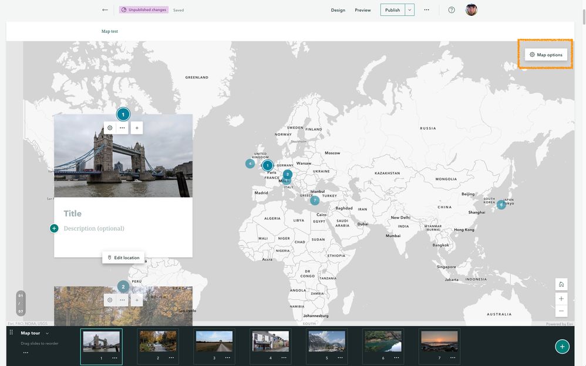Click the Unpublished changes badge

(144, 10)
